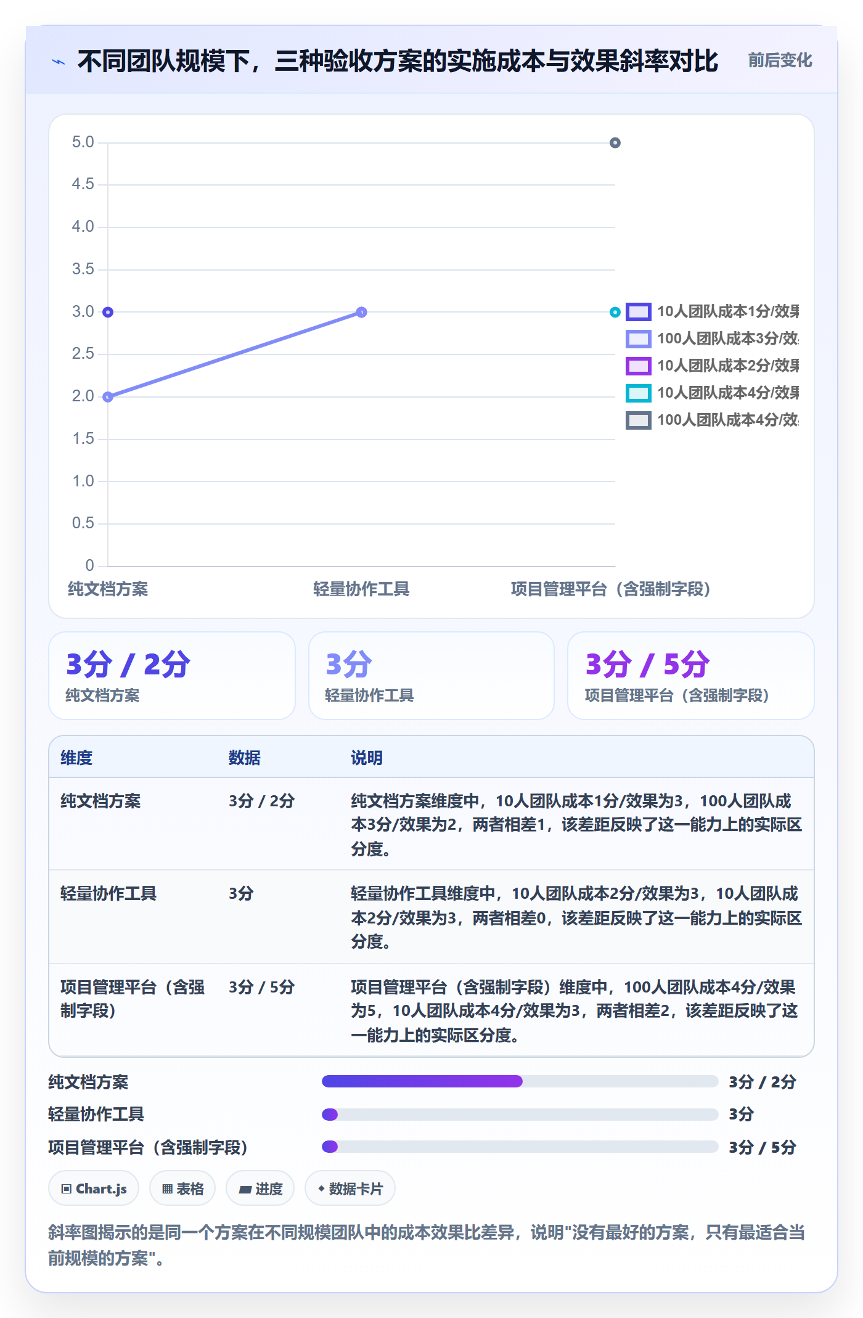Toggle legend swatch for 10人团队成本2分 series
The image size is (863, 1318).
638,366
